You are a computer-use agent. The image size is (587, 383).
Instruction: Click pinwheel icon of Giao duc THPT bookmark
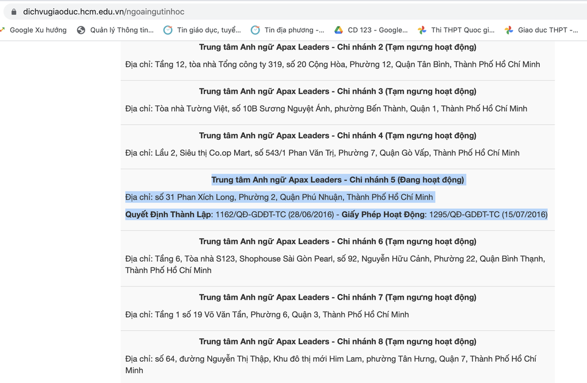pyautogui.click(x=509, y=30)
